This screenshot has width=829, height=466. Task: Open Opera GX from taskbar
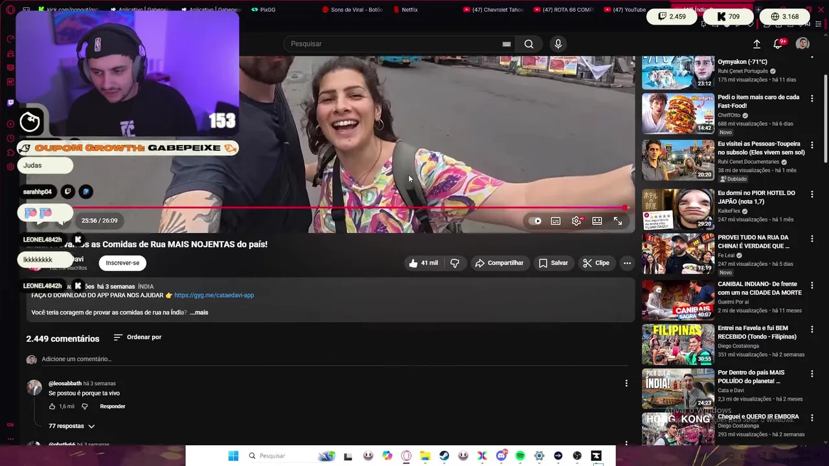[406, 456]
